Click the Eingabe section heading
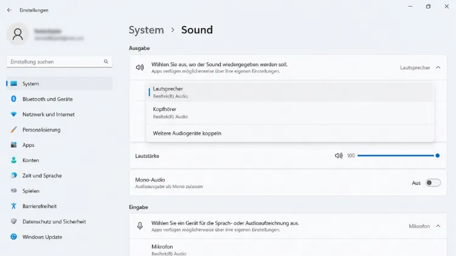Viewport: 456px width, 256px height. pyautogui.click(x=139, y=207)
